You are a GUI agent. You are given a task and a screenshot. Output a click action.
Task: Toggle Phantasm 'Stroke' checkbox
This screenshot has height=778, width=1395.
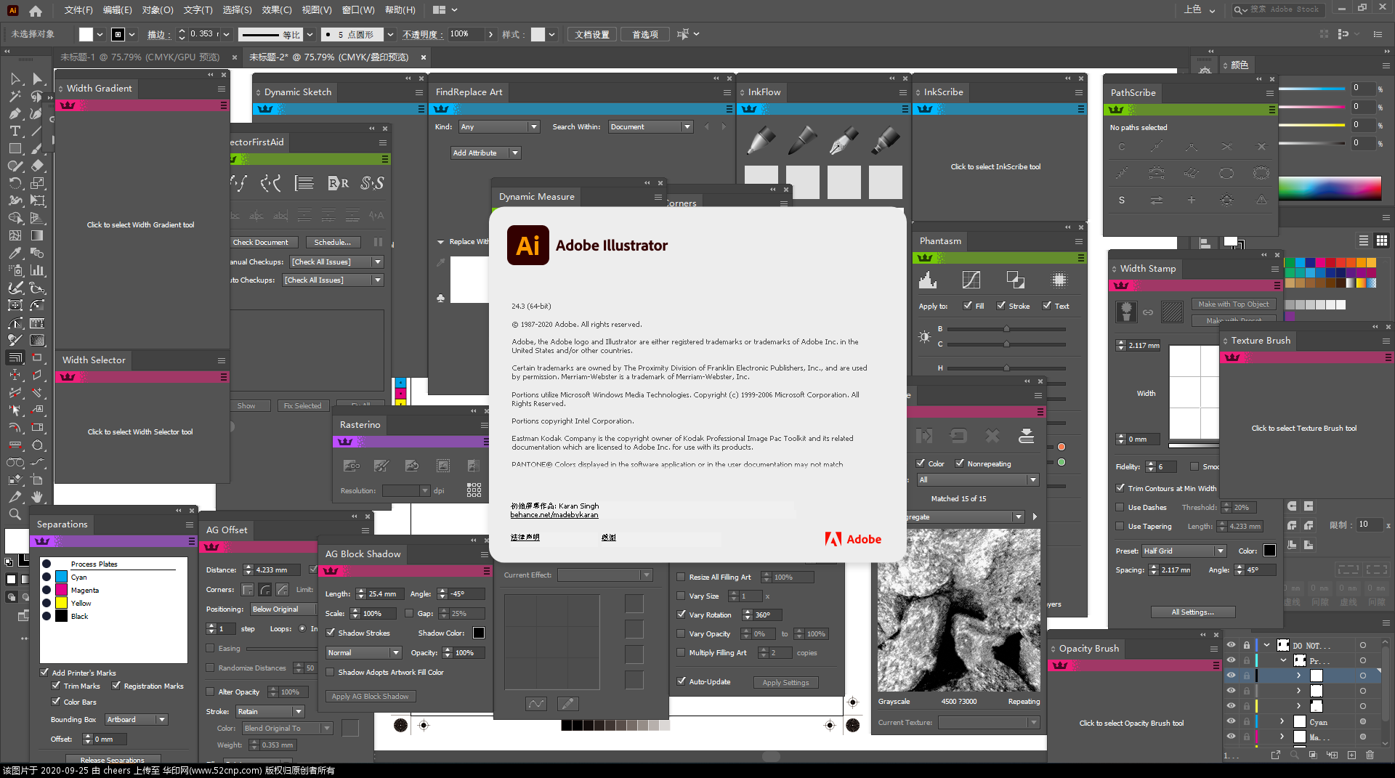[x=1001, y=306]
